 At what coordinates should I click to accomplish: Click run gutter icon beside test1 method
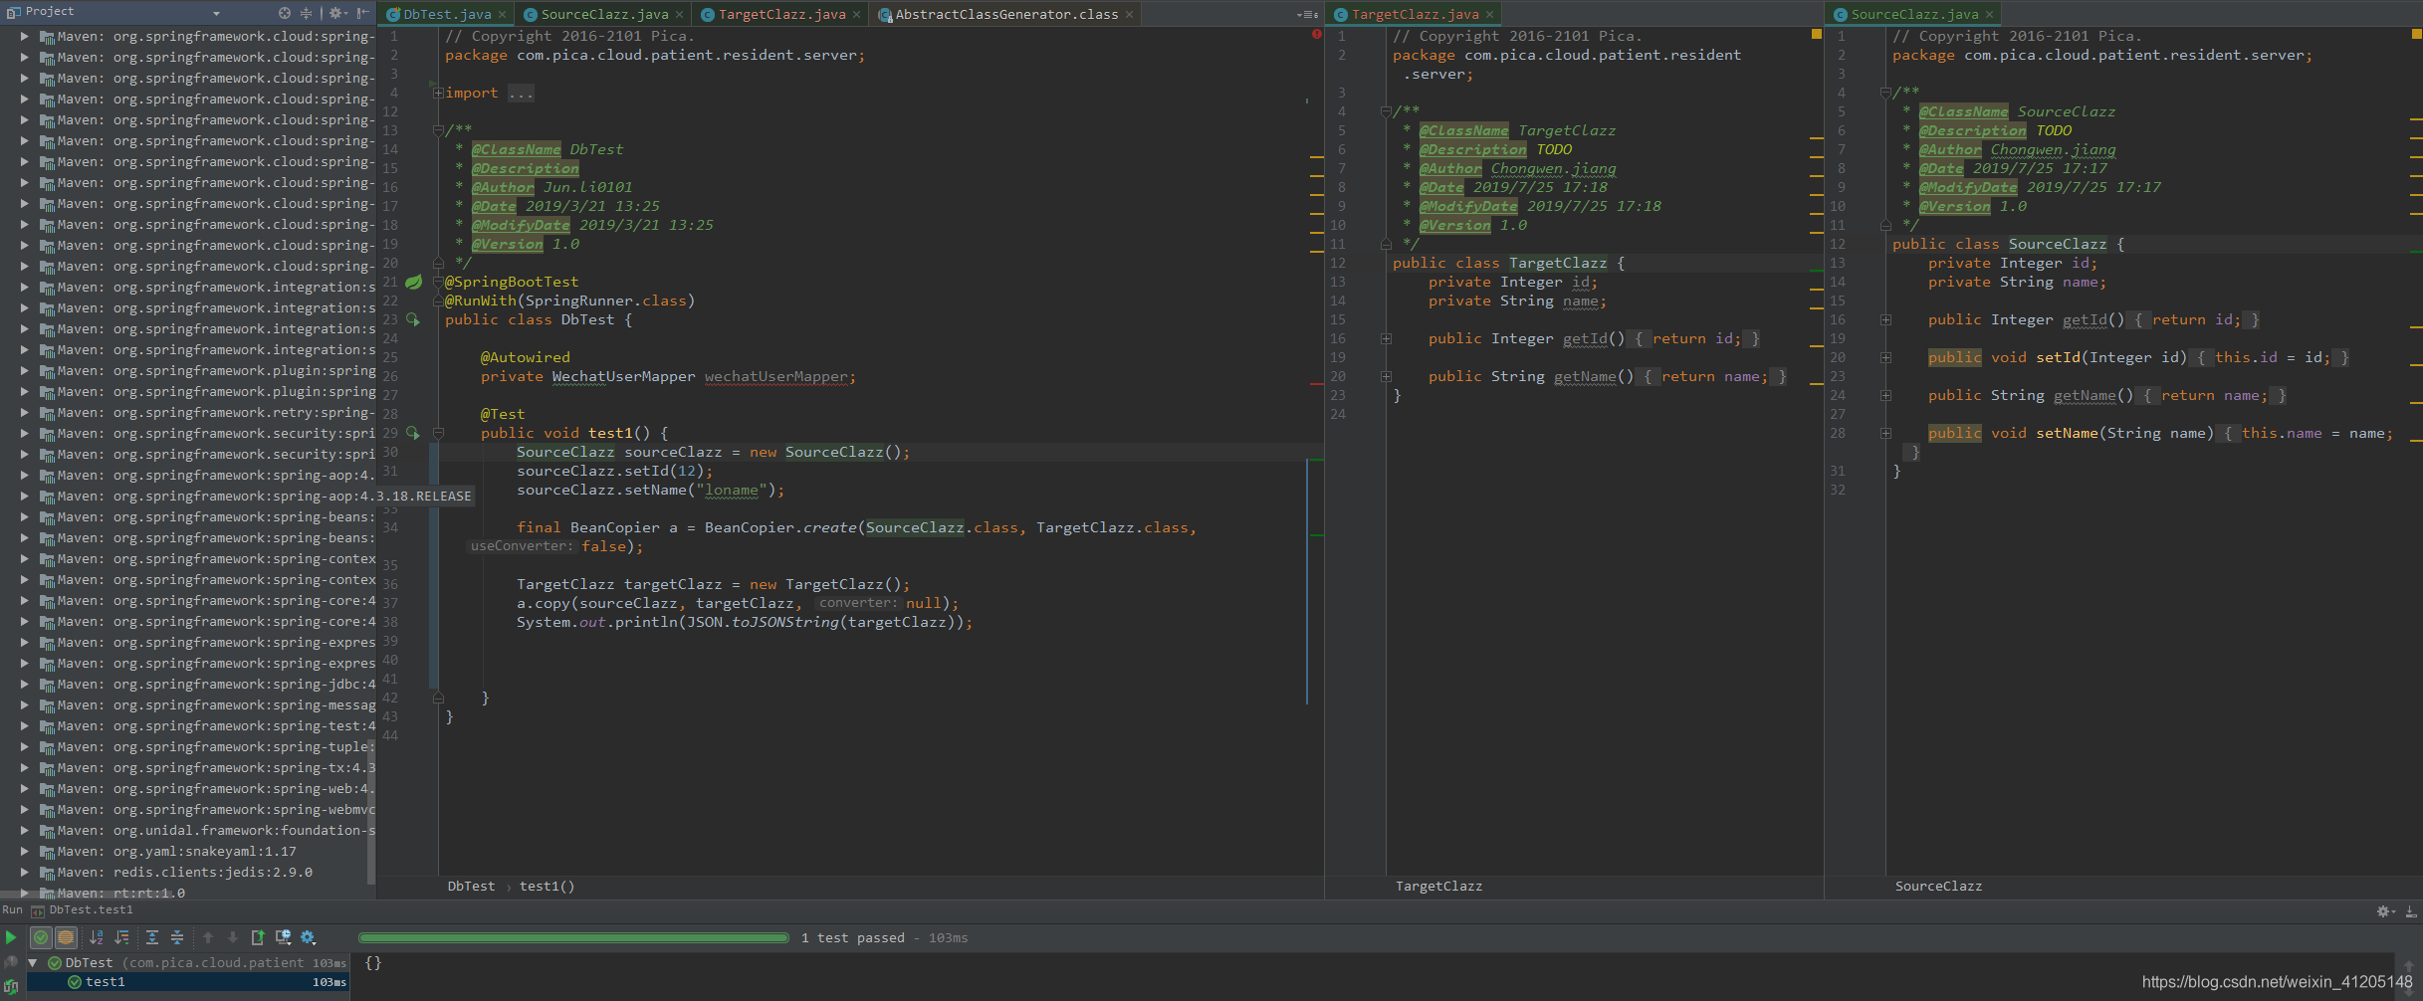(413, 434)
